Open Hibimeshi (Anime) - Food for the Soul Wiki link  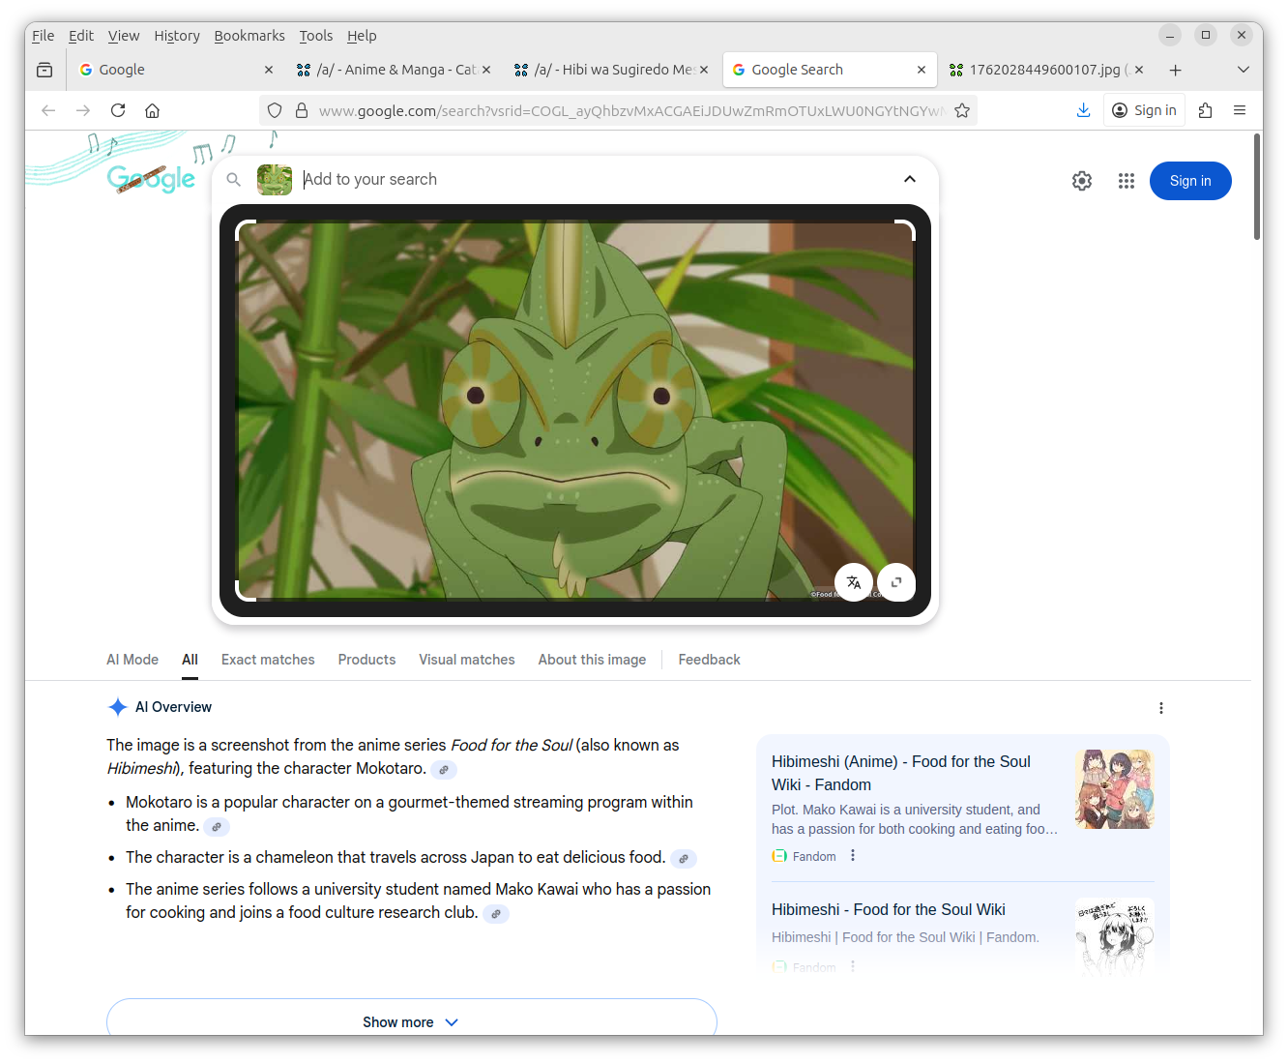tap(901, 773)
